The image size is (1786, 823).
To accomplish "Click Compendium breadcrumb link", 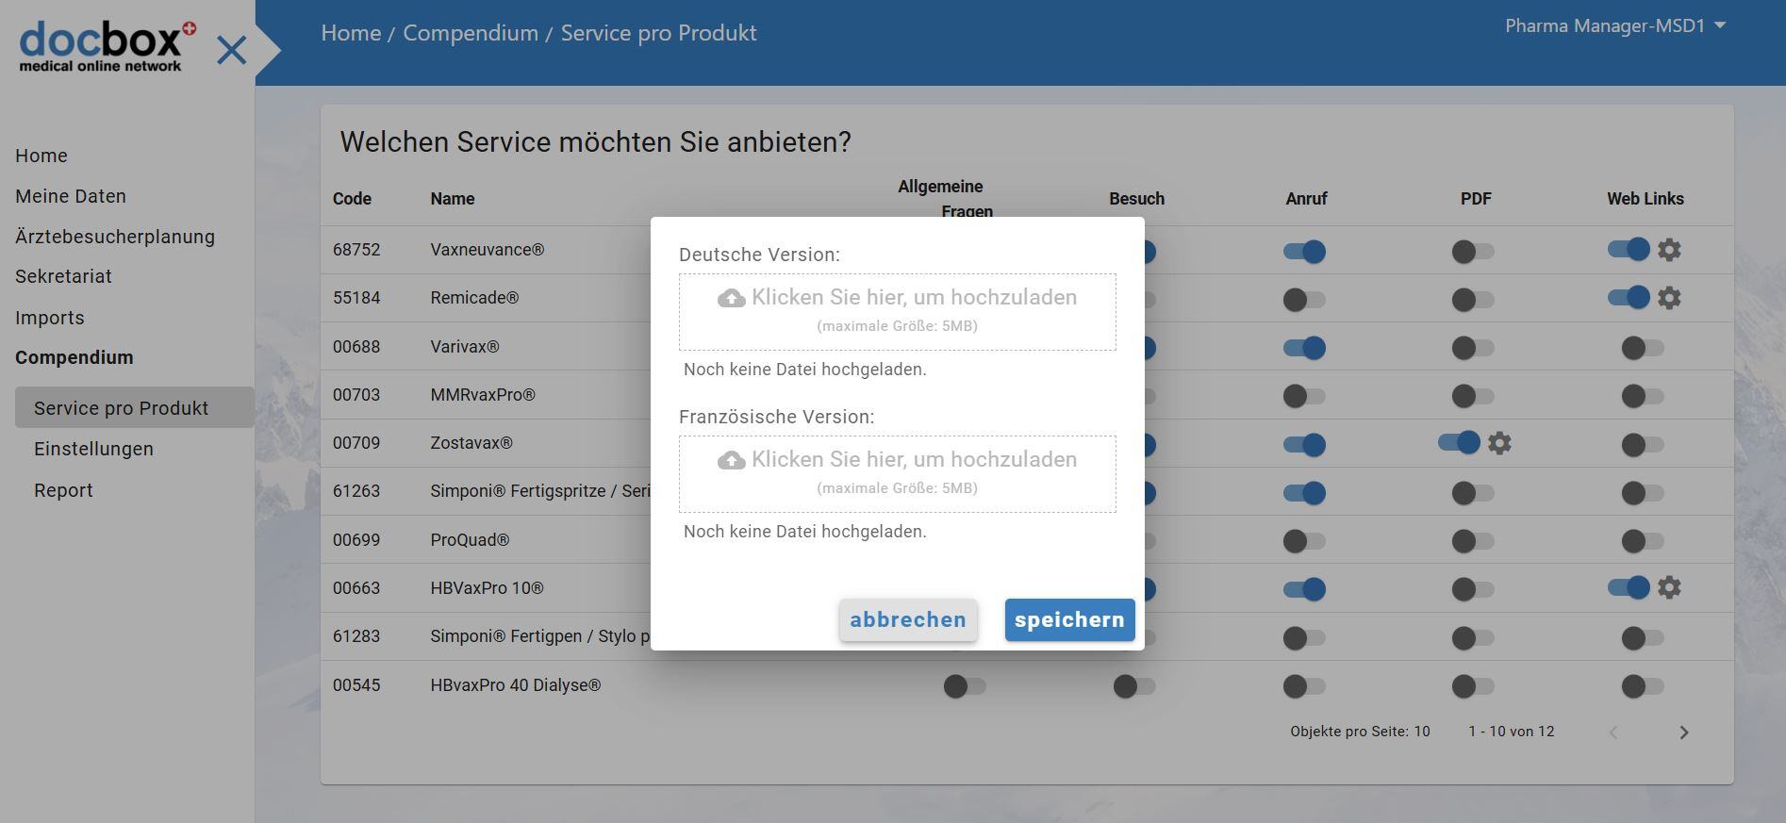I will 470,33.
